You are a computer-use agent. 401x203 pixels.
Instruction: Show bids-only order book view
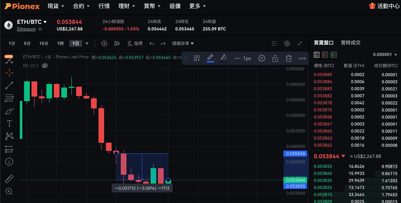pyautogui.click(x=334, y=55)
